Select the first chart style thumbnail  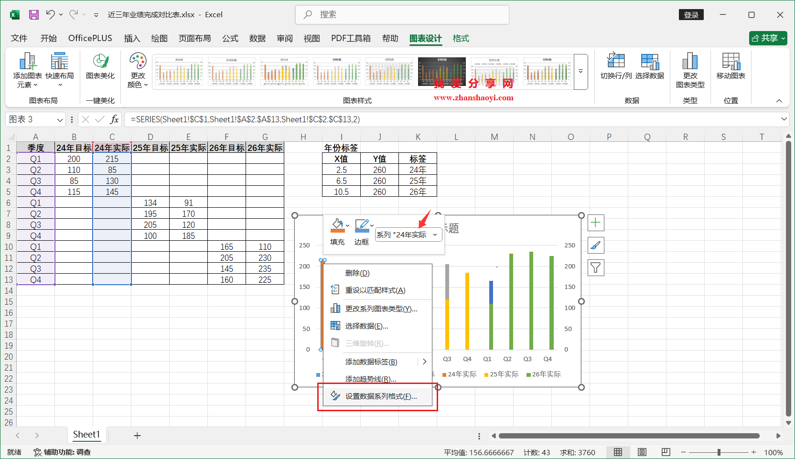point(179,72)
